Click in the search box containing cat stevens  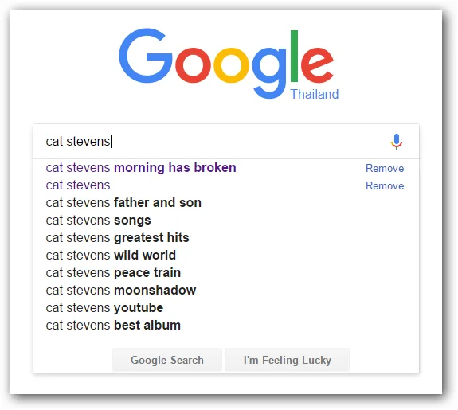tap(226, 142)
